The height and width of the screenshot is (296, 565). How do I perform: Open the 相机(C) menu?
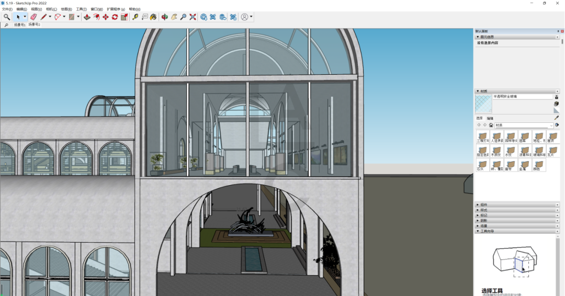pyautogui.click(x=51, y=9)
